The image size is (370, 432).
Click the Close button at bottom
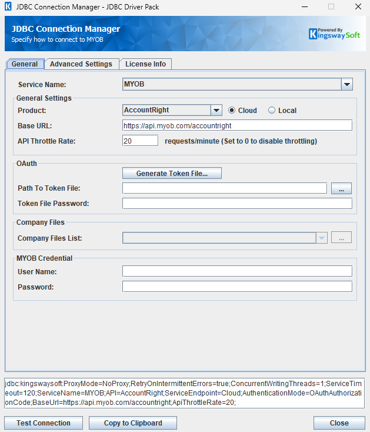click(x=339, y=423)
